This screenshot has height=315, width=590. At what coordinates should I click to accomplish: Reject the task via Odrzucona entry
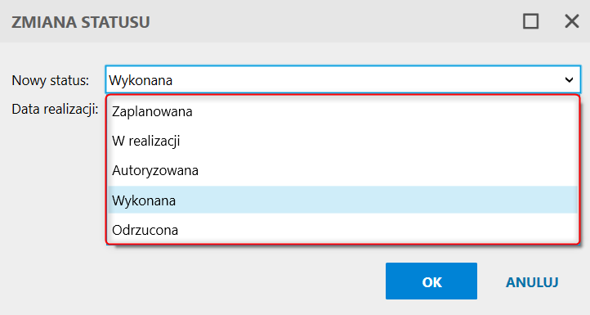click(x=342, y=229)
